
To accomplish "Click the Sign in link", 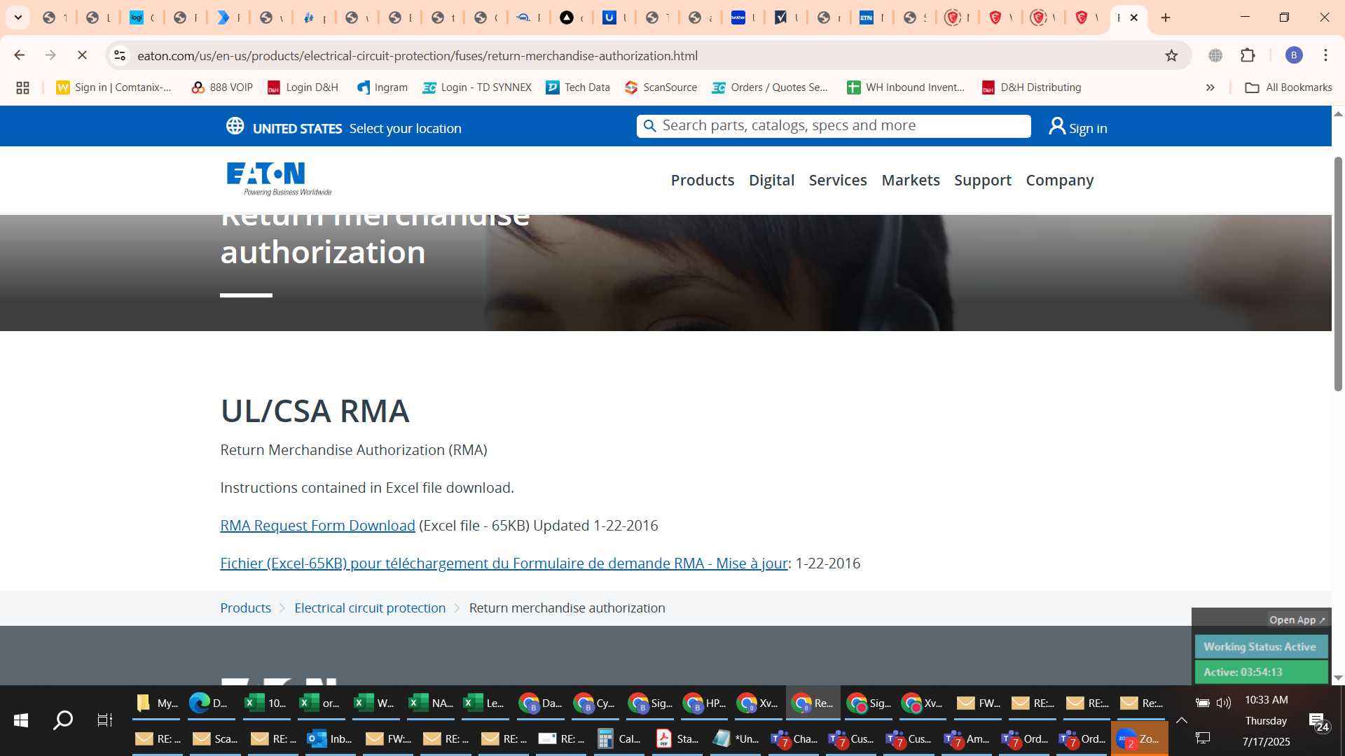I will [1088, 129].
